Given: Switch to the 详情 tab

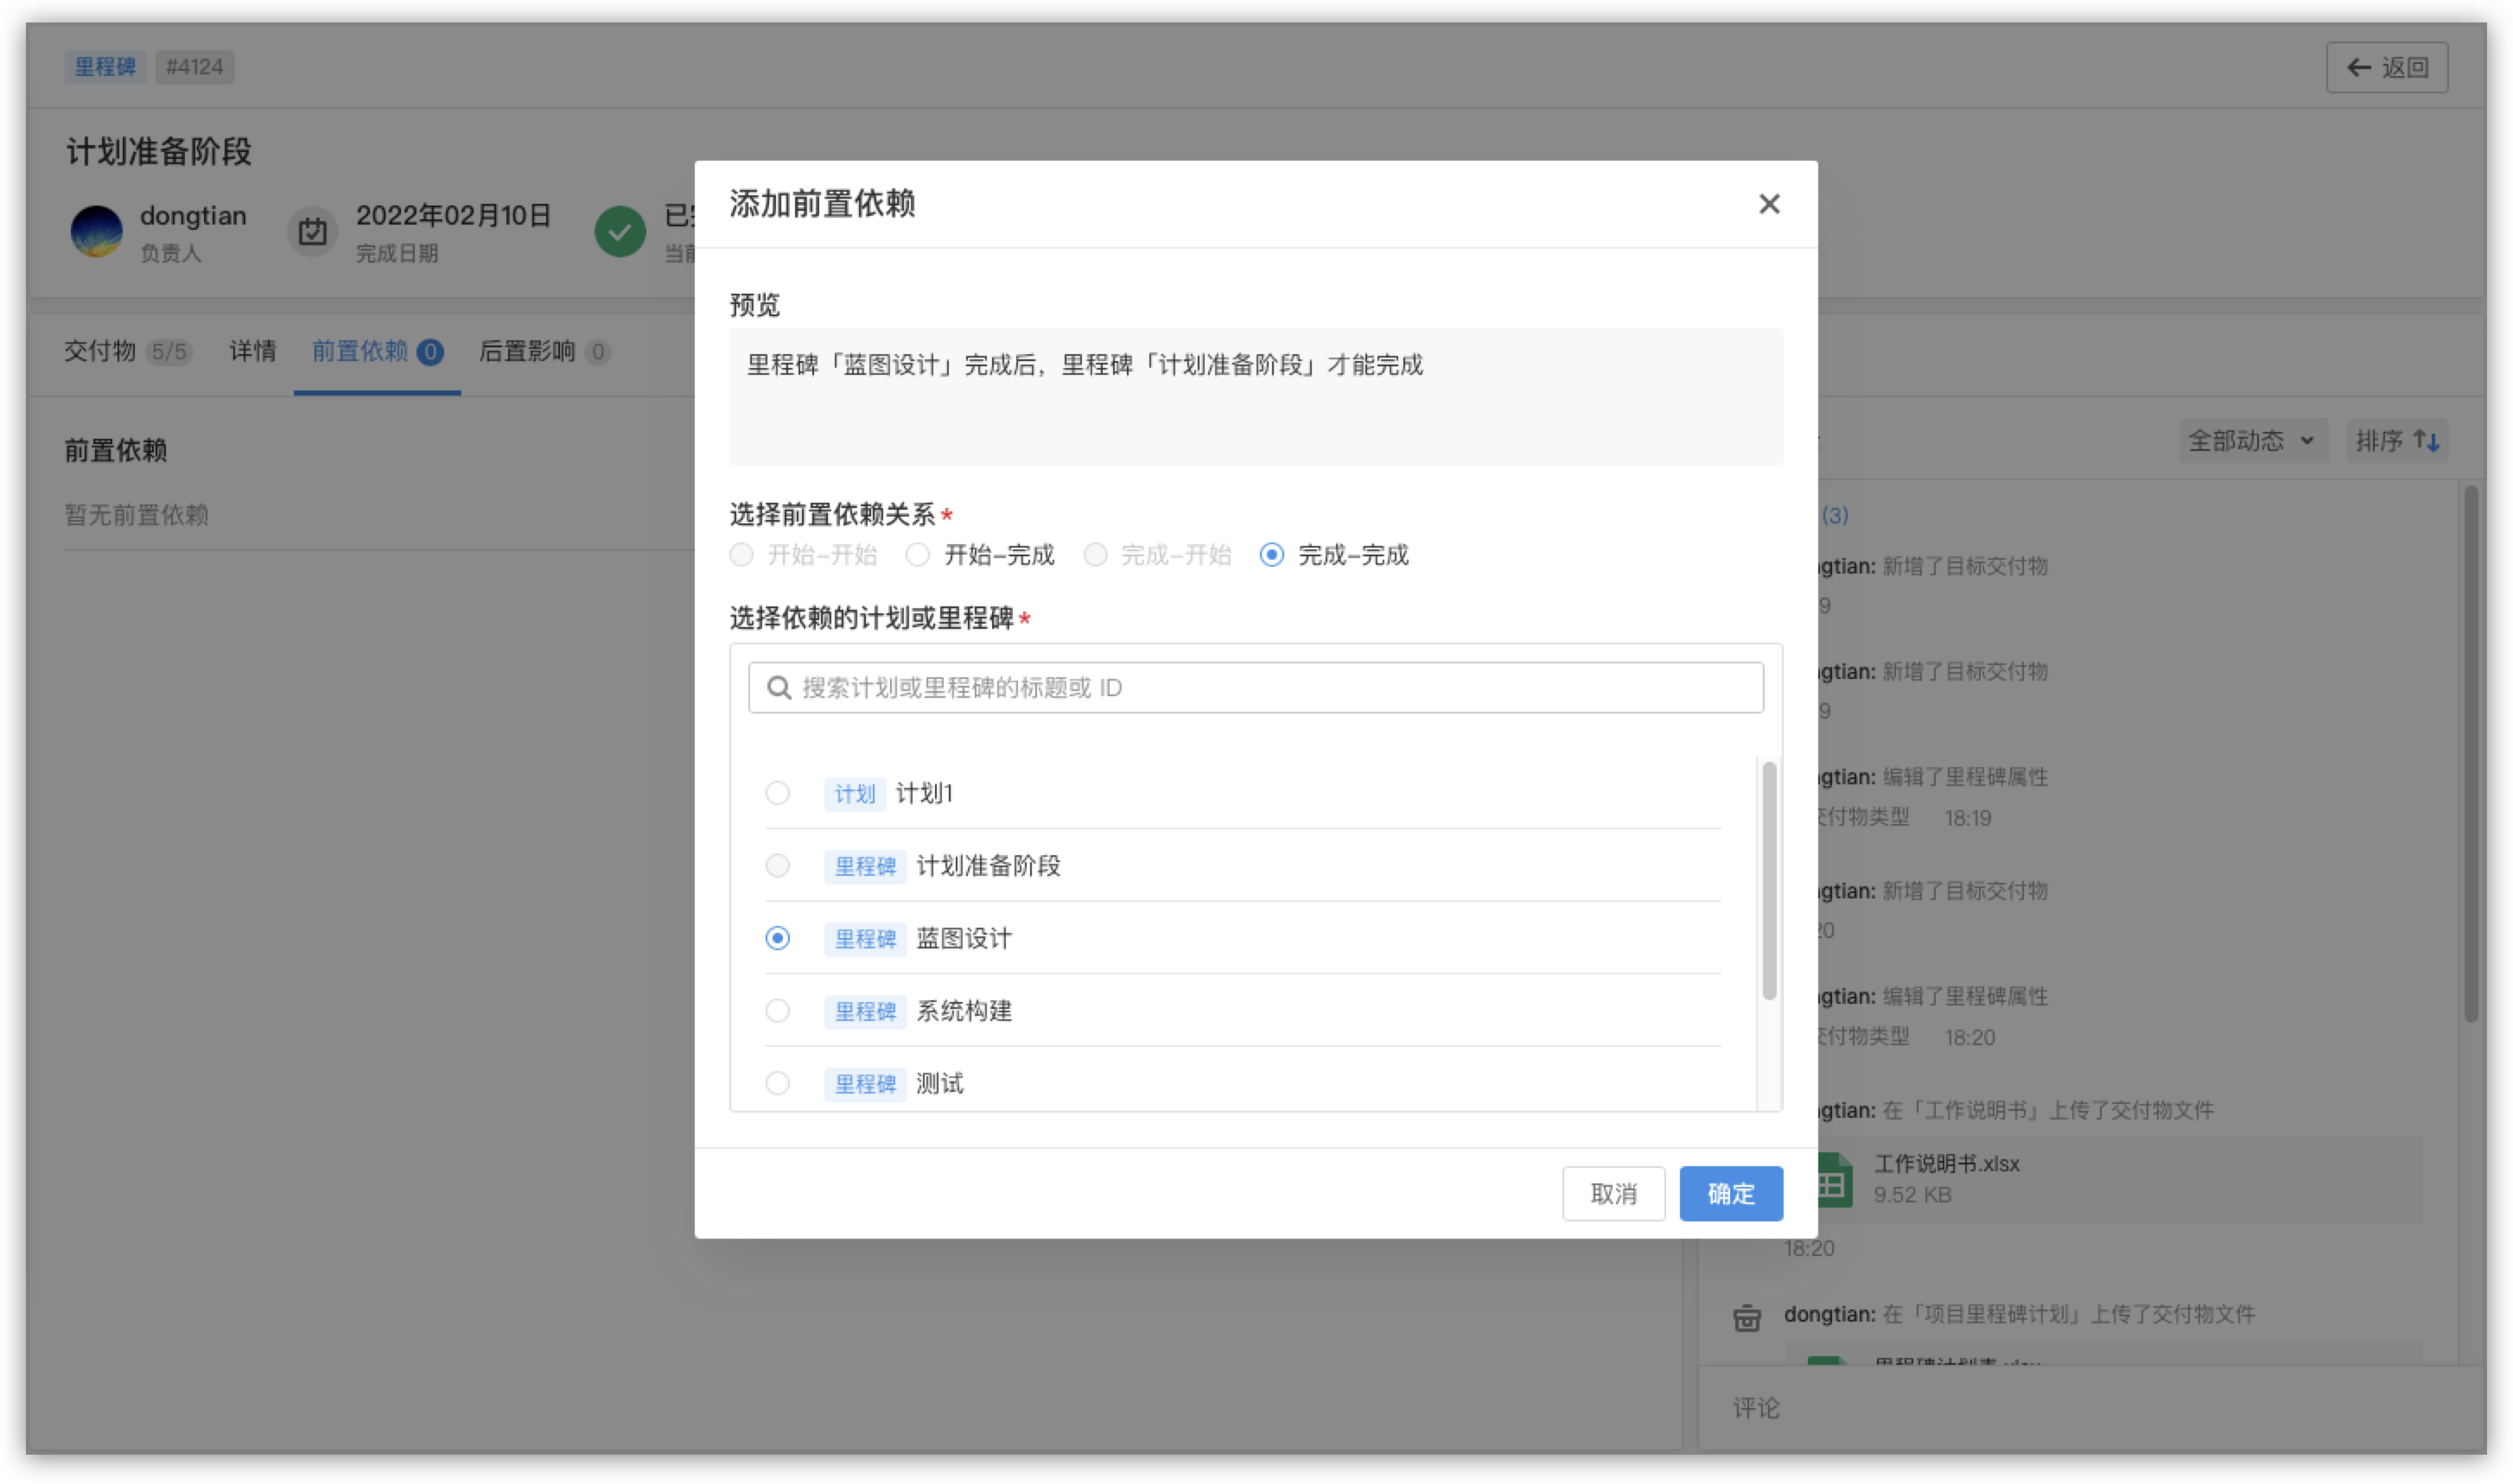Looking at the screenshot, I should coord(251,351).
